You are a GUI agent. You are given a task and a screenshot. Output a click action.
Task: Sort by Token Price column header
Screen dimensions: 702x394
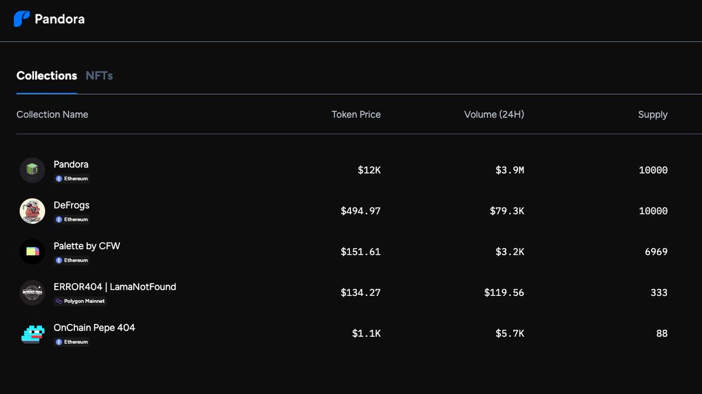(x=356, y=115)
